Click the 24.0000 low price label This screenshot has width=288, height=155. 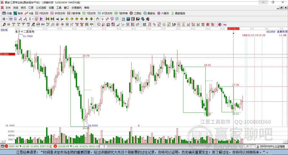[x=93, y=125]
